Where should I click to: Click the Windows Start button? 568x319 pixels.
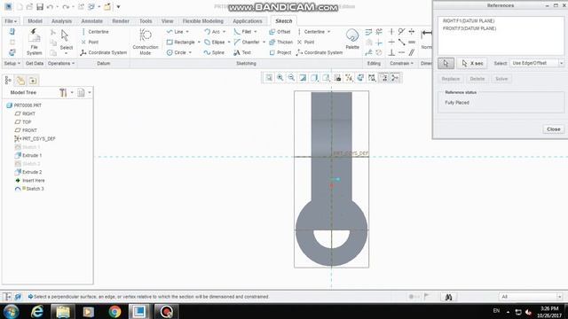click(12, 311)
